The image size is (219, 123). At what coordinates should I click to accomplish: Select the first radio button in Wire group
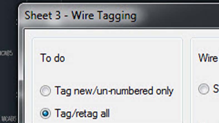coord(204,89)
